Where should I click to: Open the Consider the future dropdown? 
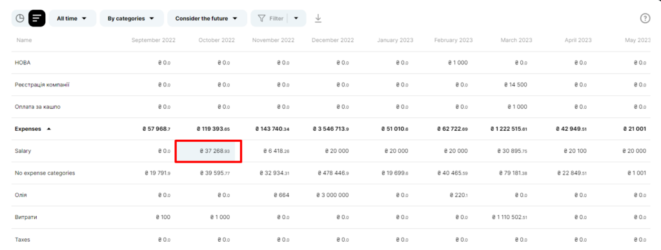point(207,19)
